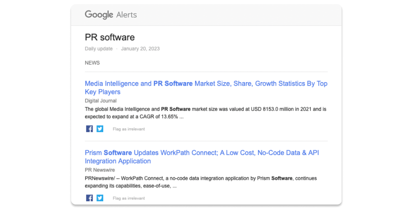Share the Media Intelligence article on Twitter
Screen dimensions: 413x210
100,129
